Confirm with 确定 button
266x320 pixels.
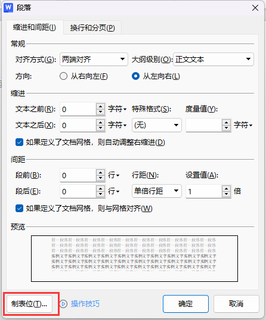click(x=185, y=304)
